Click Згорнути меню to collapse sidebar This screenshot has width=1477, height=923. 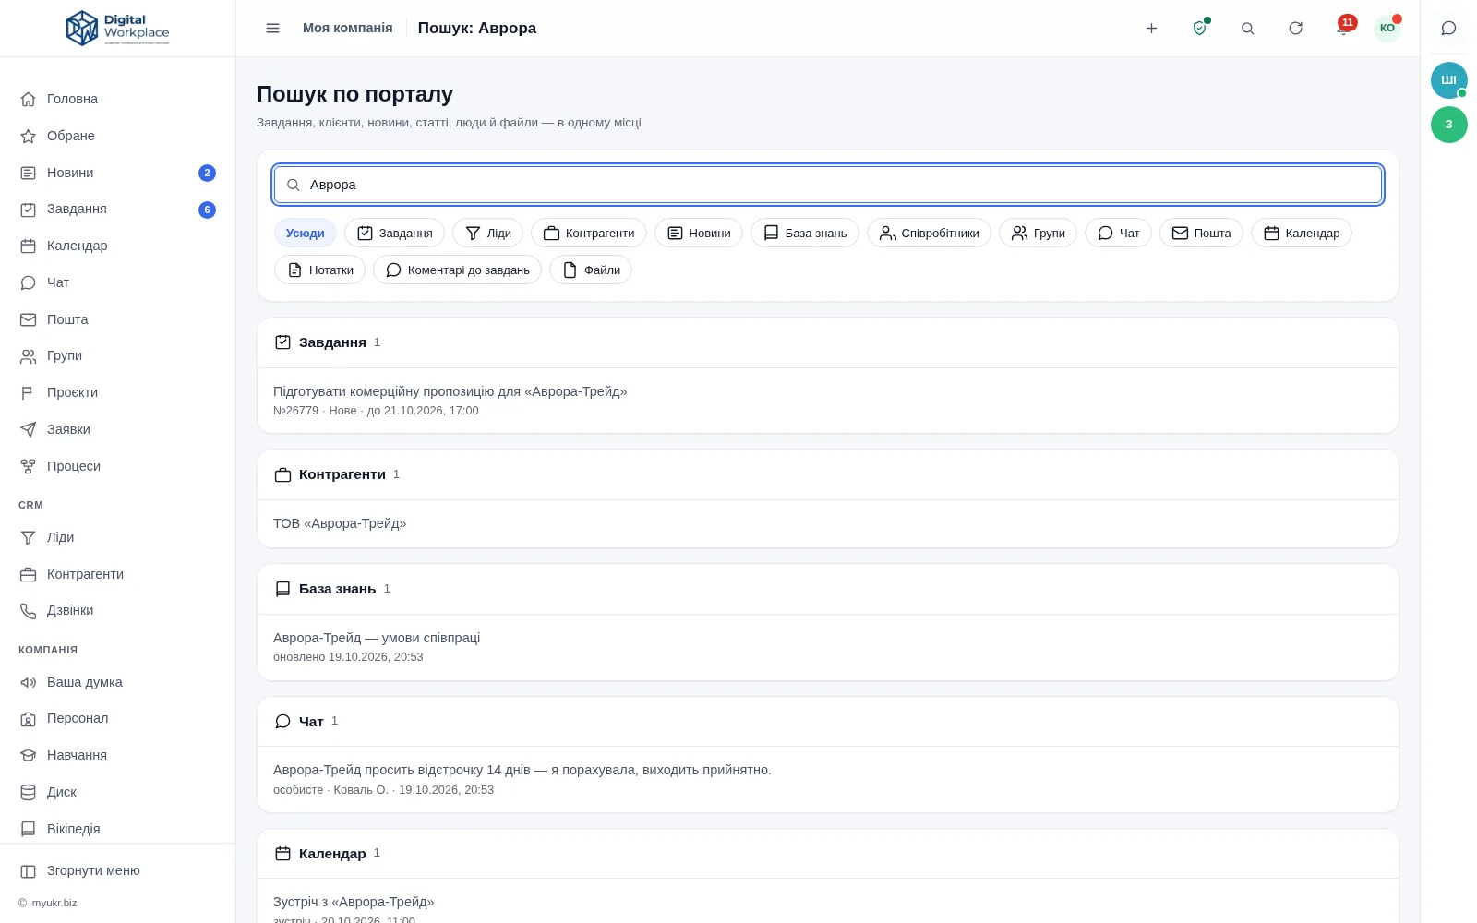point(118,870)
